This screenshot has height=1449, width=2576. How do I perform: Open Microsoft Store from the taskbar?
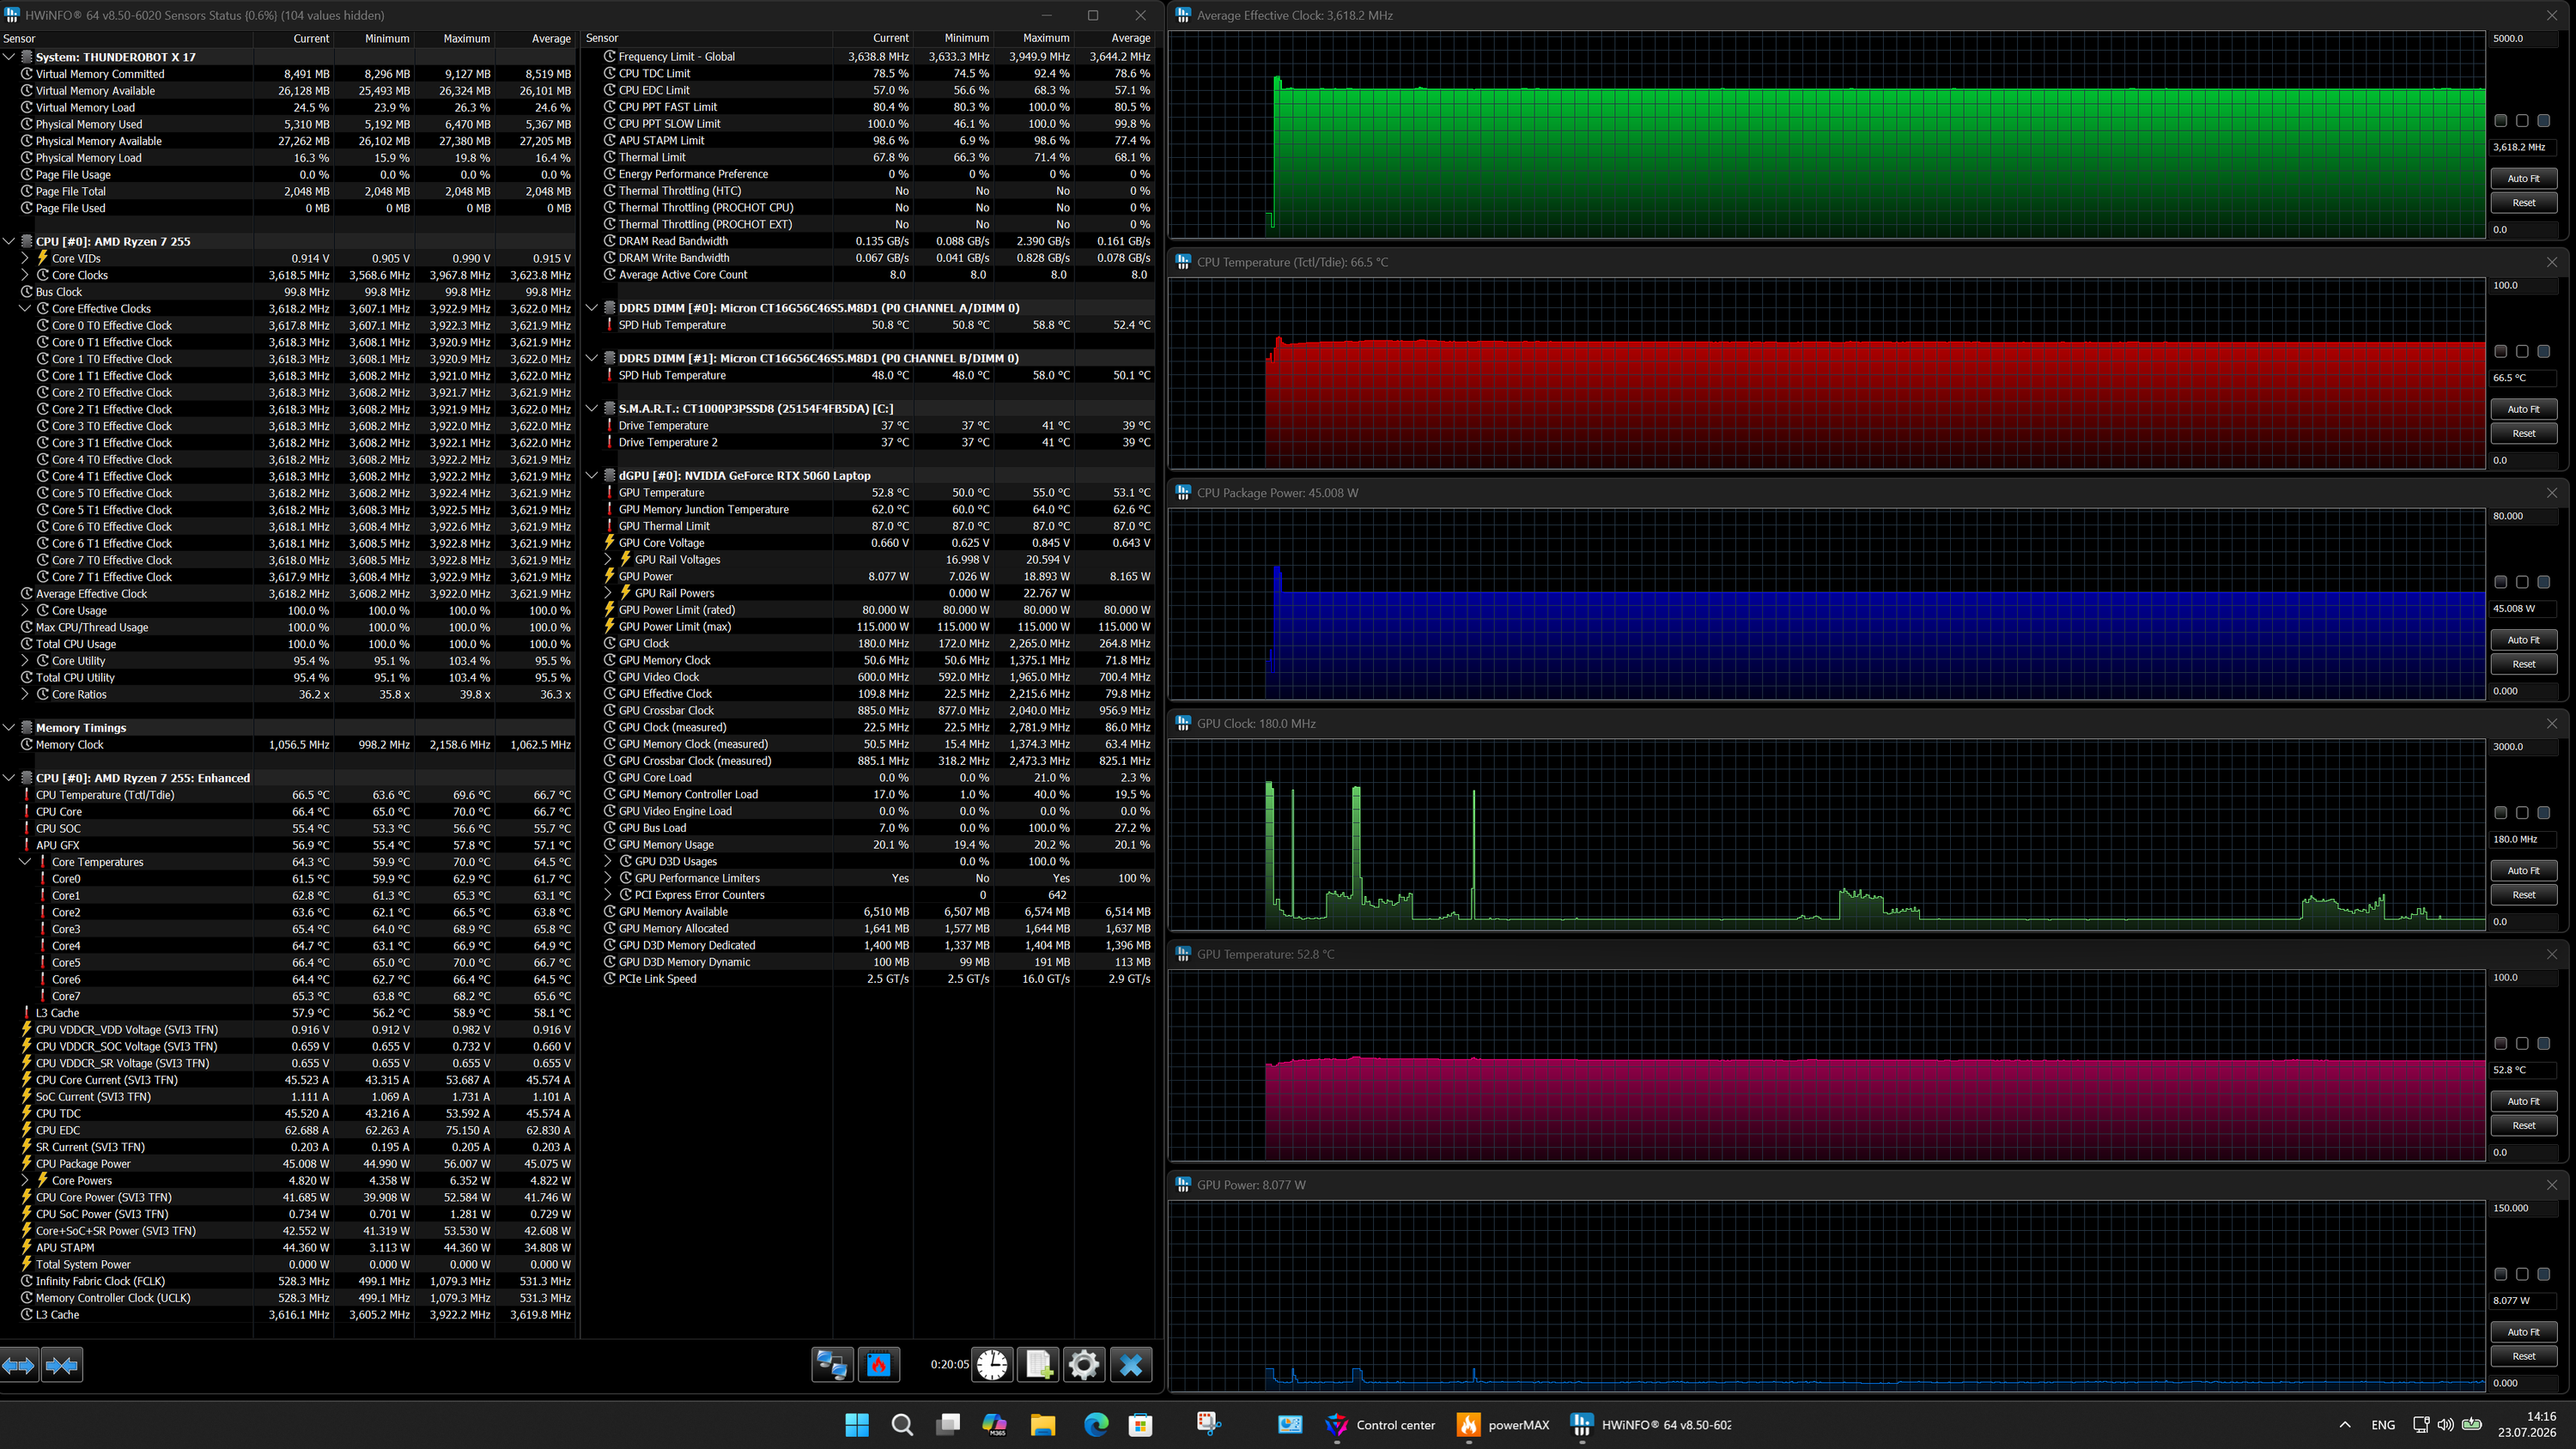(x=1140, y=1425)
